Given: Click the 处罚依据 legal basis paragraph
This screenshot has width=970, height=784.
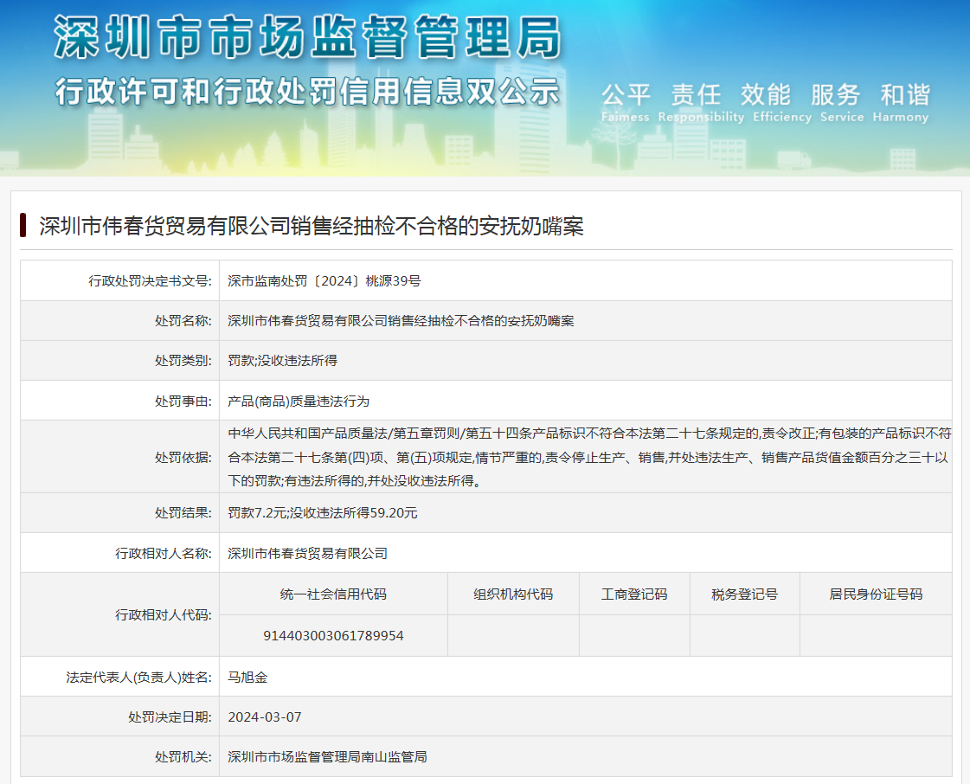Looking at the screenshot, I should click(x=588, y=457).
